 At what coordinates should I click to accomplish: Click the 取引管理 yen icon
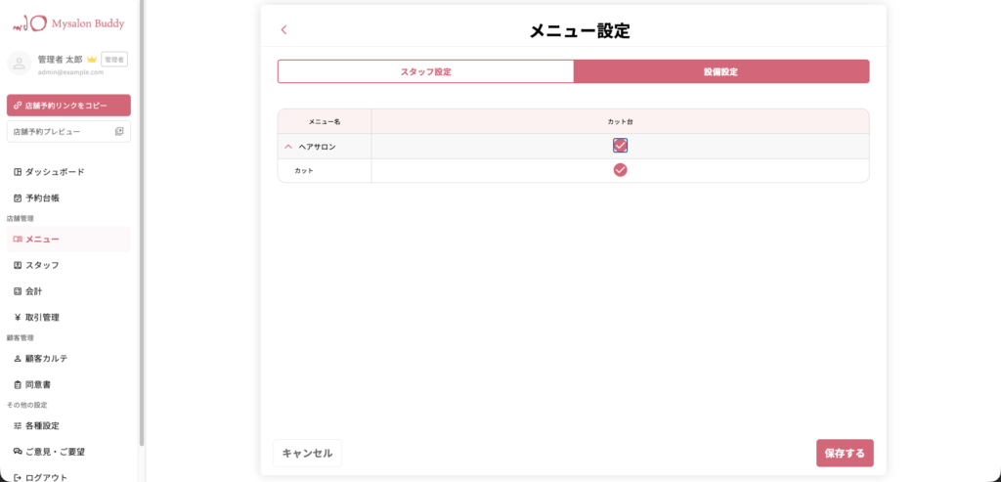18,317
